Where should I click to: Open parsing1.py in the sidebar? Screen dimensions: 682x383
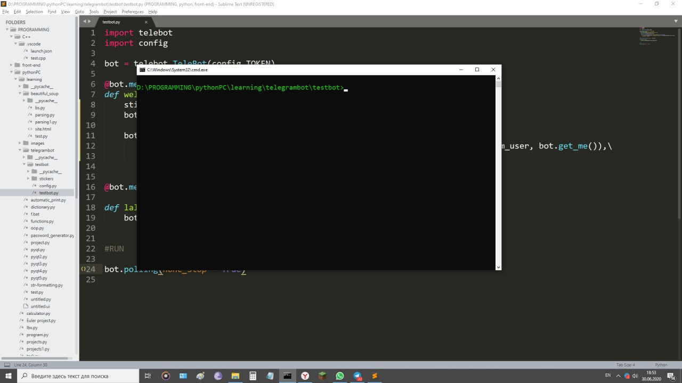[46, 122]
